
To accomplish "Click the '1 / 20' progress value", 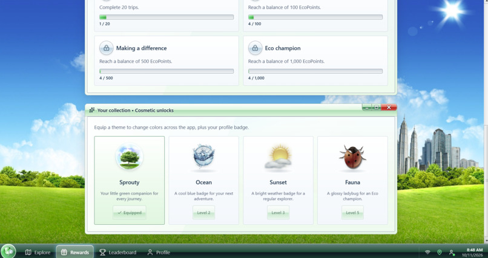I will 105,24.
